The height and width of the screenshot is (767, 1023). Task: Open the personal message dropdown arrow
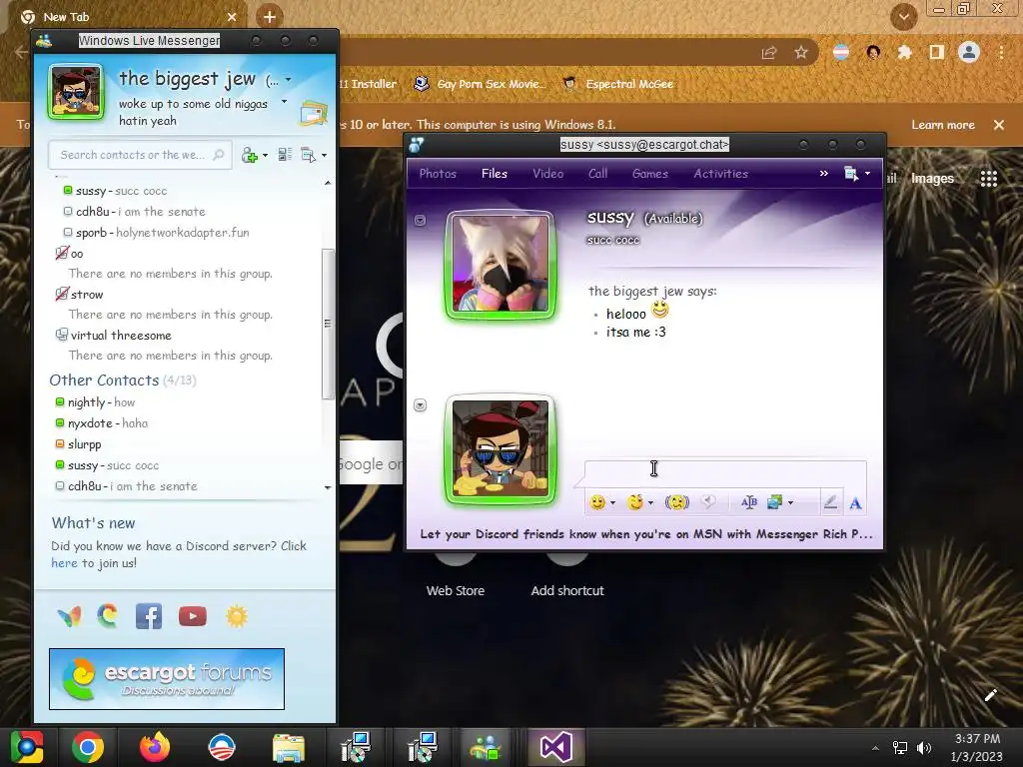[x=284, y=102]
